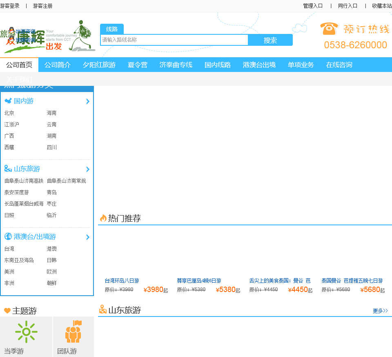Click the orange 山东旅游 section map icon
Screen dimensions: 392x357
pyautogui.click(x=103, y=310)
